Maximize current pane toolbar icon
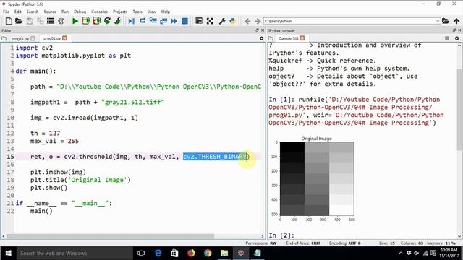 click(x=199, y=21)
